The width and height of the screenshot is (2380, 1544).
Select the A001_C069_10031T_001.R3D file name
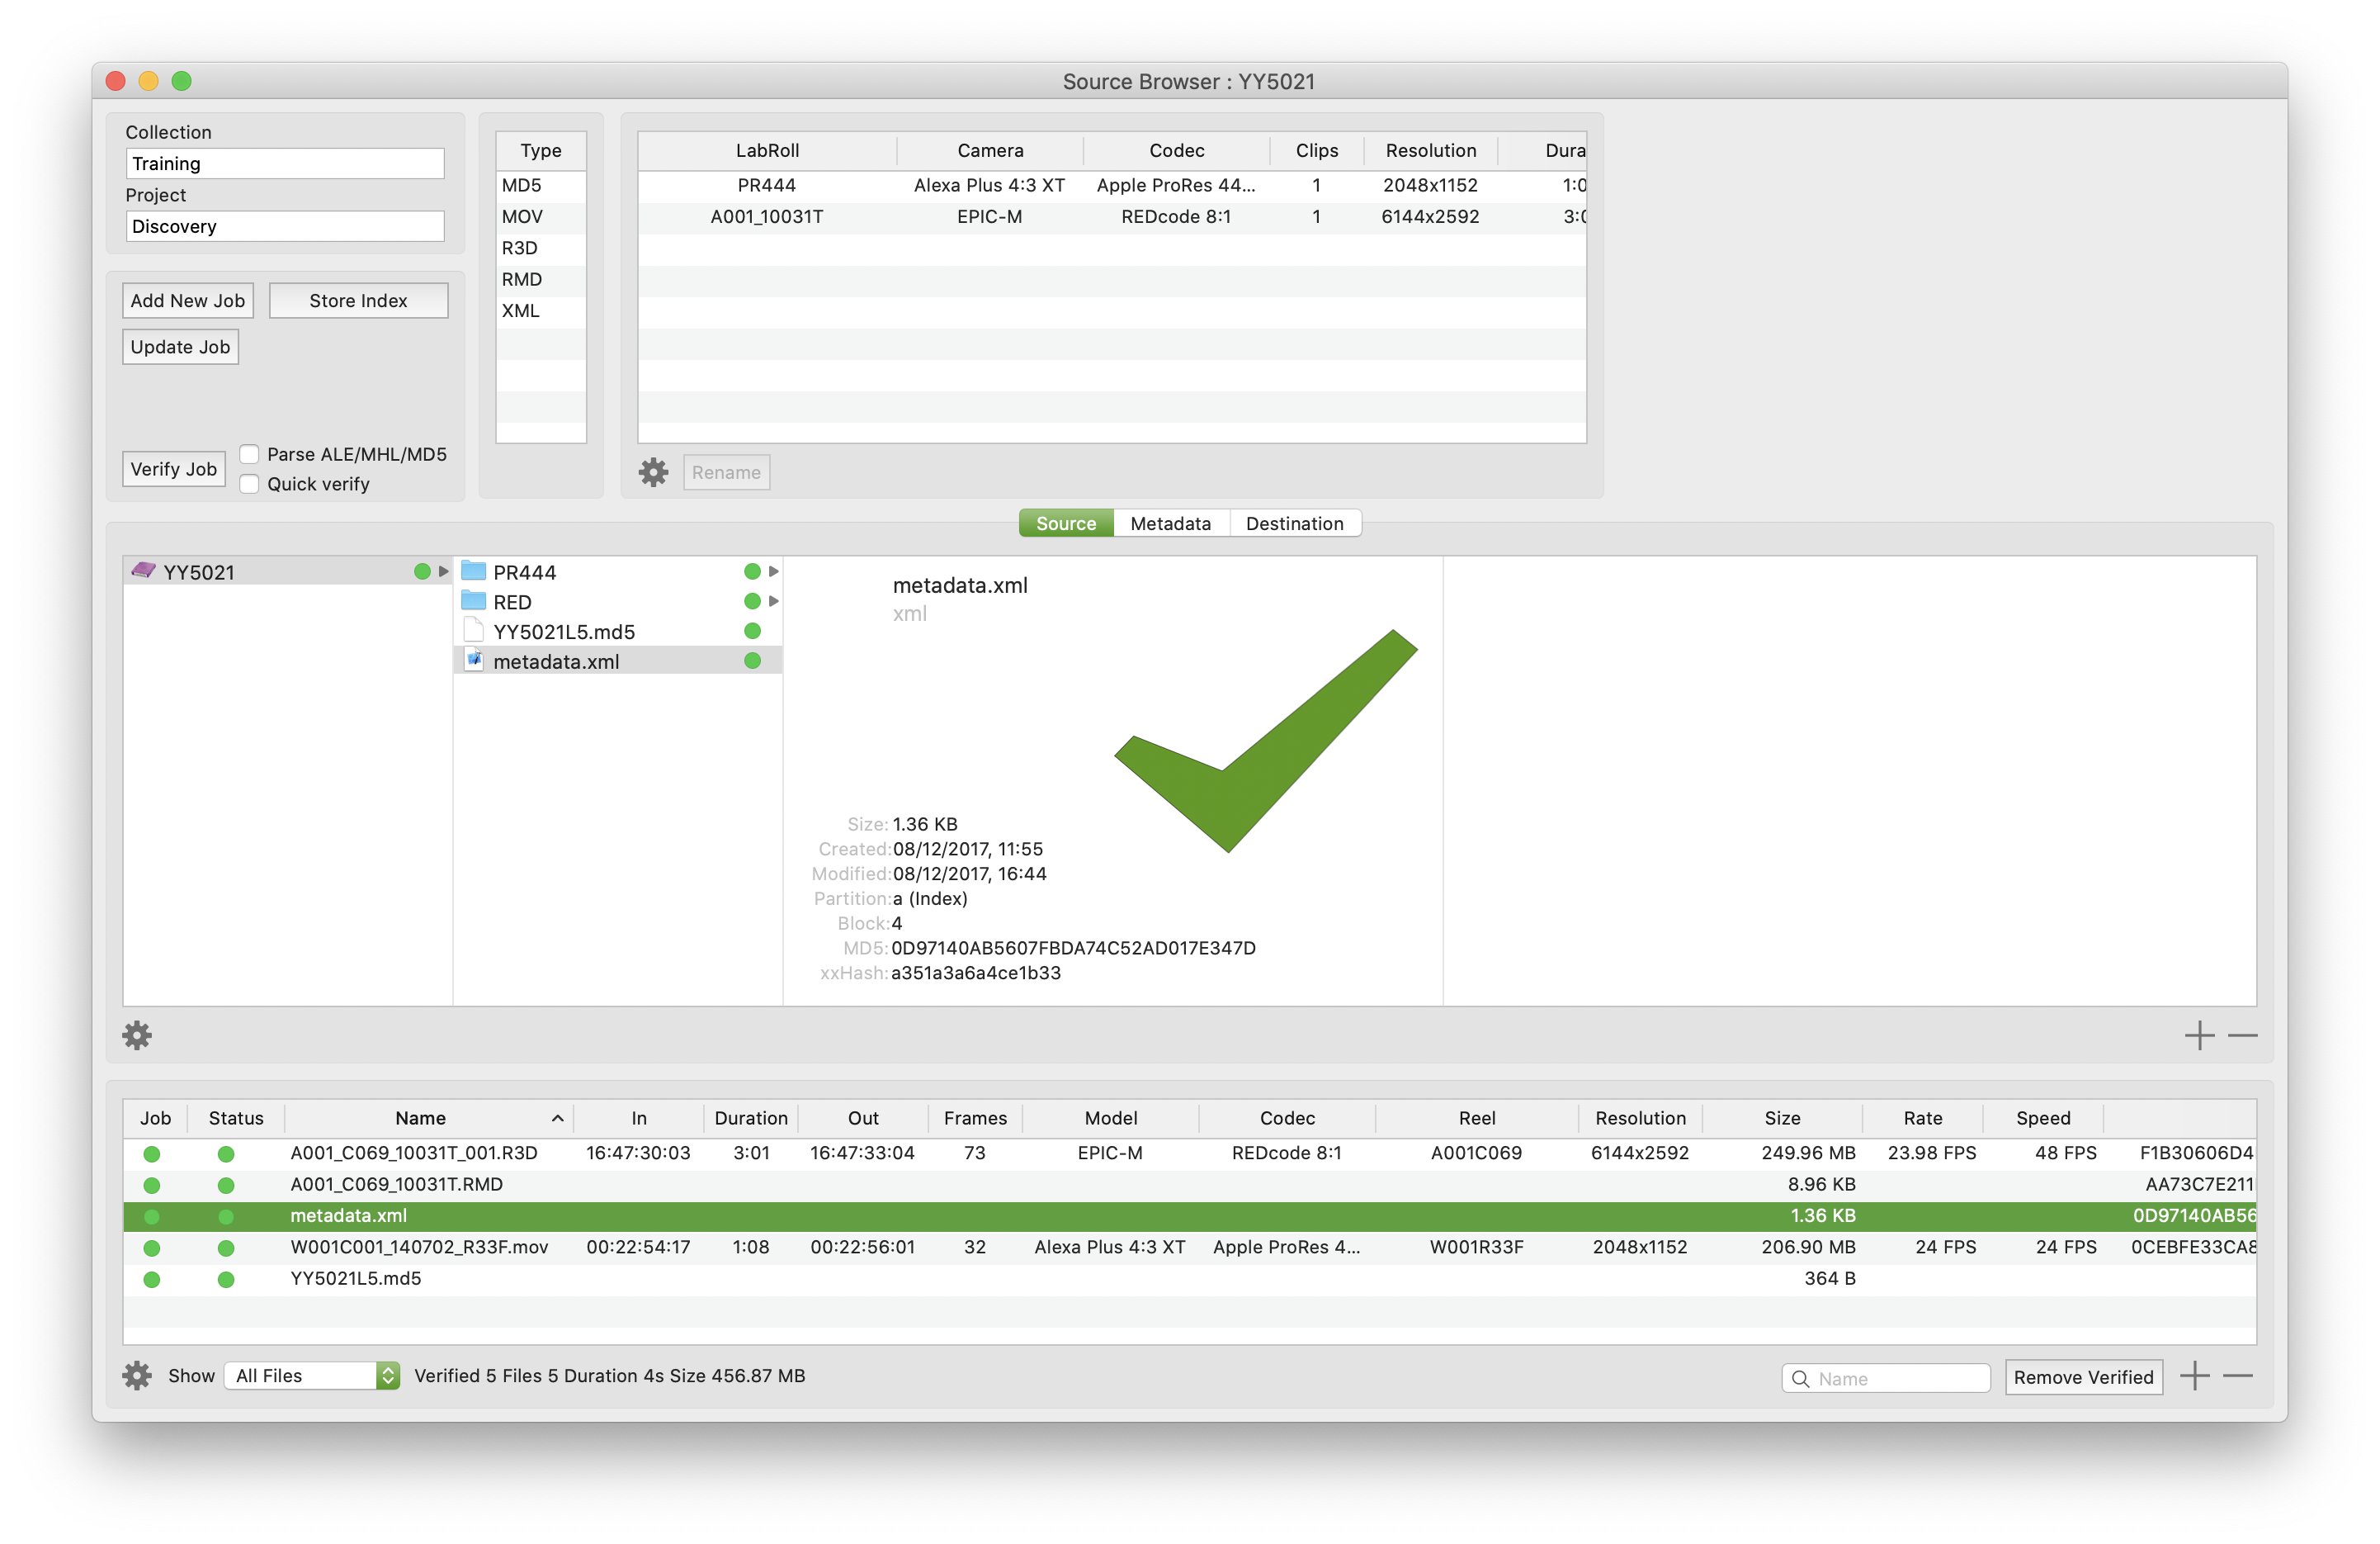click(414, 1153)
